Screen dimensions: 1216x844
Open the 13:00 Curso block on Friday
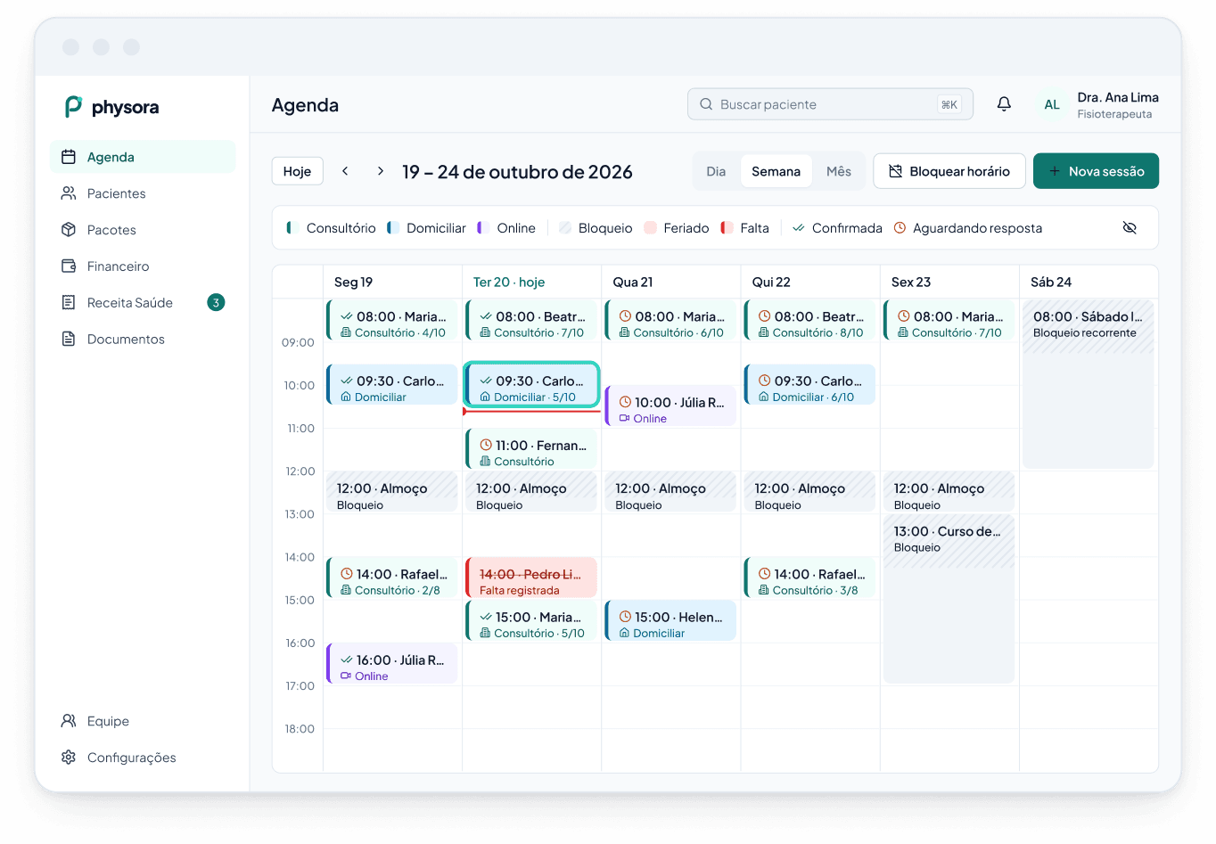pyautogui.click(x=949, y=598)
